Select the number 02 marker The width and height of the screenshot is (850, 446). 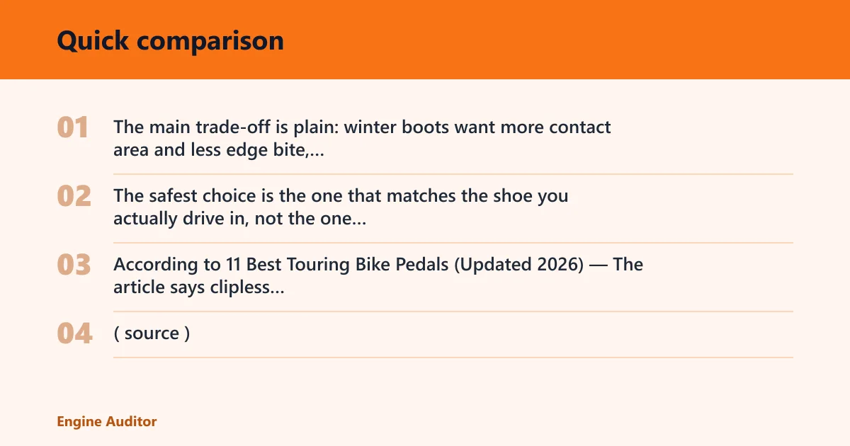click(x=74, y=197)
